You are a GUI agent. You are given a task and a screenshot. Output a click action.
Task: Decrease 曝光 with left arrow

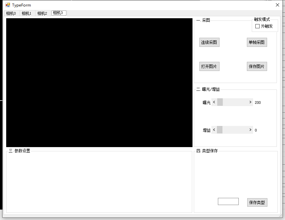[214, 102]
